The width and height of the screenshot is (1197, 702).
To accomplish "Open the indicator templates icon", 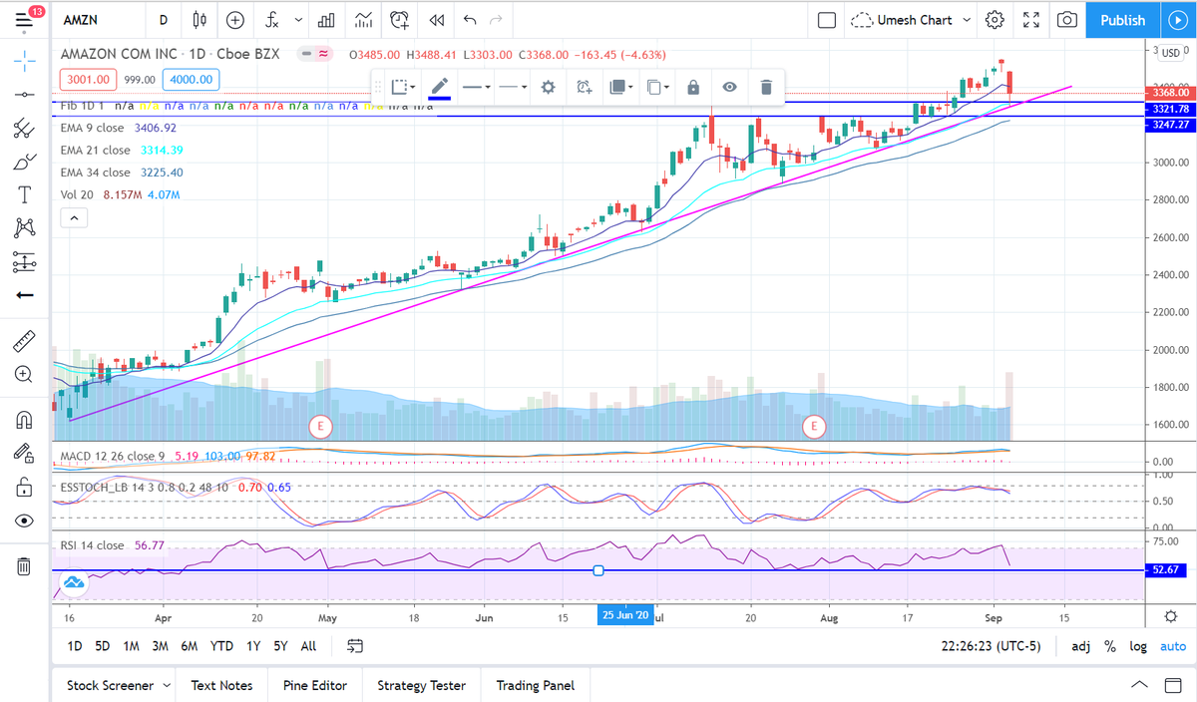I will [x=363, y=20].
